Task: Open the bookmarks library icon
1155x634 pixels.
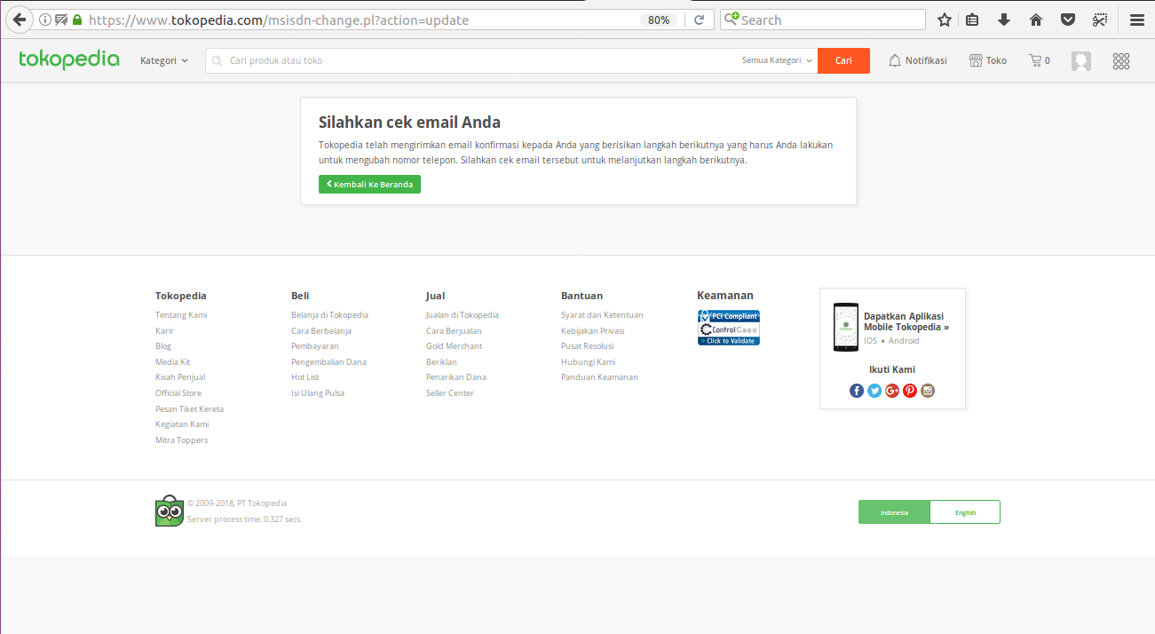Action: pyautogui.click(x=973, y=20)
